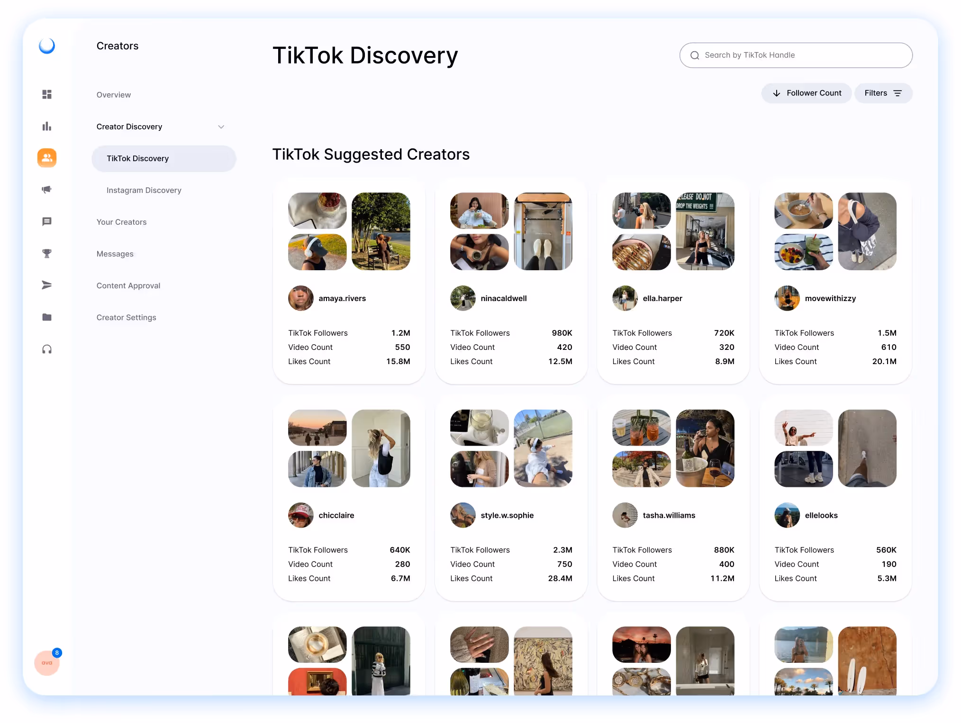Go to Content Approval
Screen dimensions: 961x723
128,285
